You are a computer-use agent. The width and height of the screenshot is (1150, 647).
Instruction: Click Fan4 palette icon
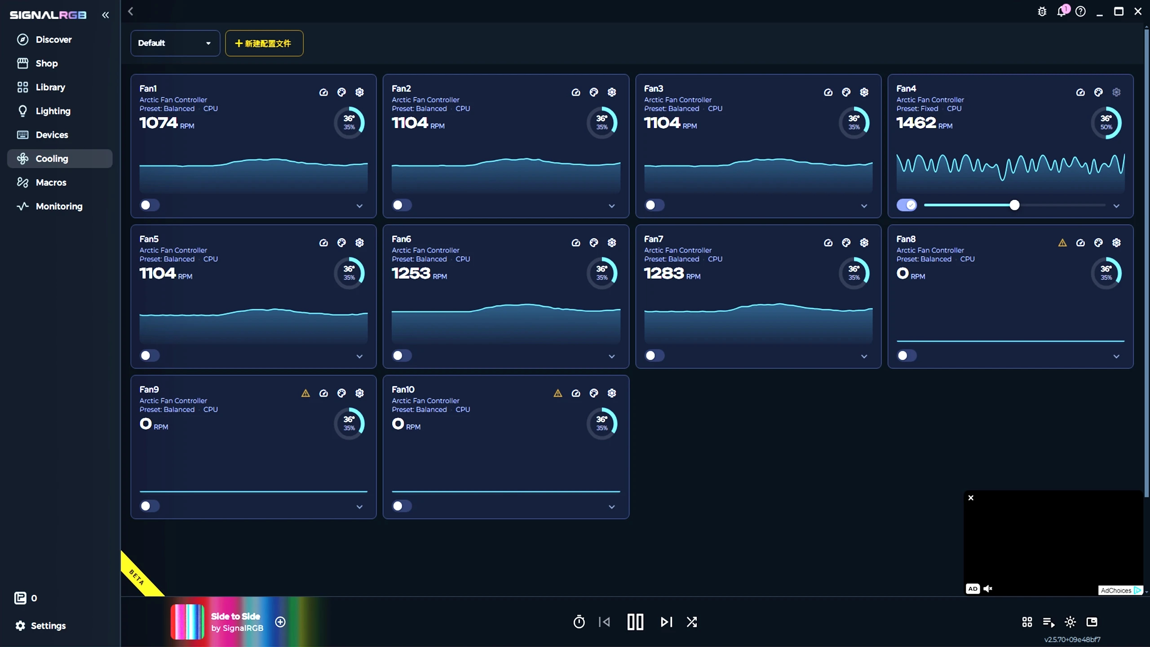coord(1098,92)
